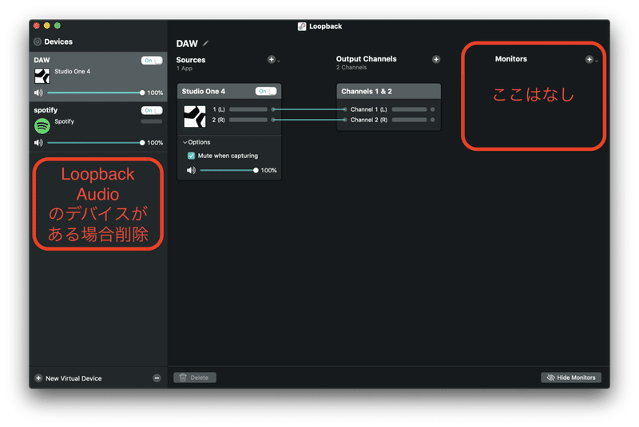Select the DAW device row

click(x=98, y=76)
